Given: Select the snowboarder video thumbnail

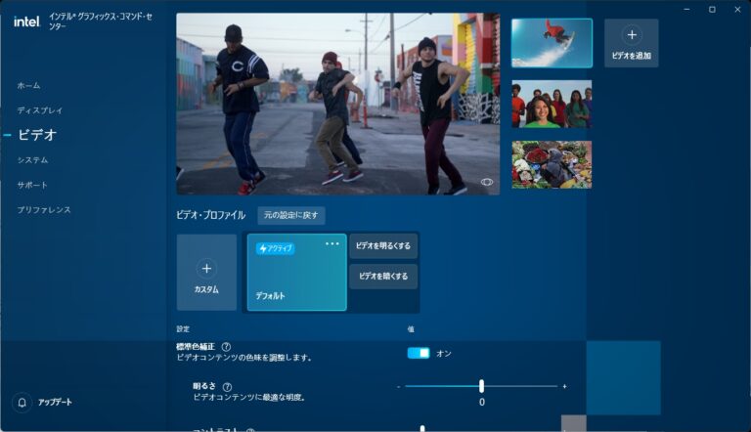Looking at the screenshot, I should (552, 43).
